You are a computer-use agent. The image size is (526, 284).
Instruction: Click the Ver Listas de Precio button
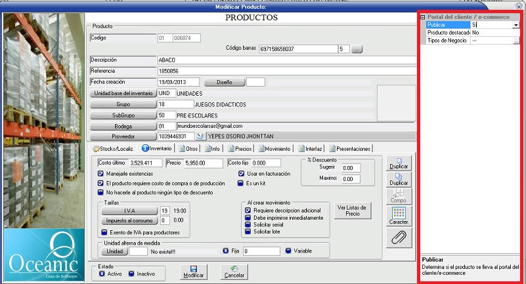353,211
